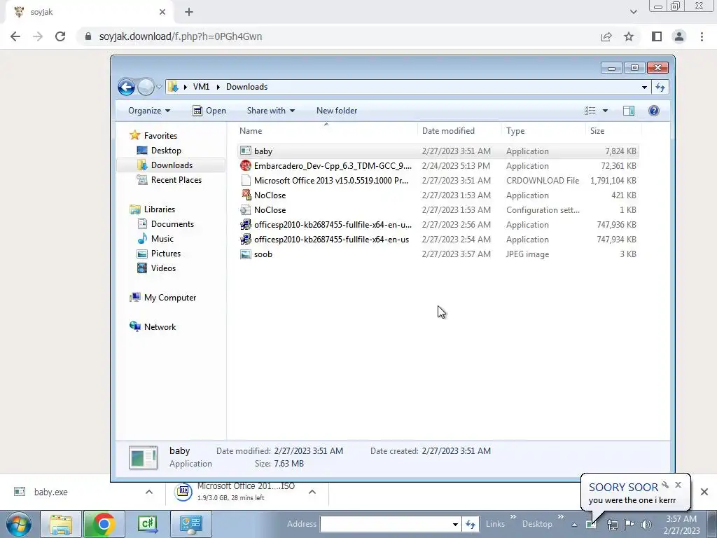Sort by Size column header

[613, 131]
